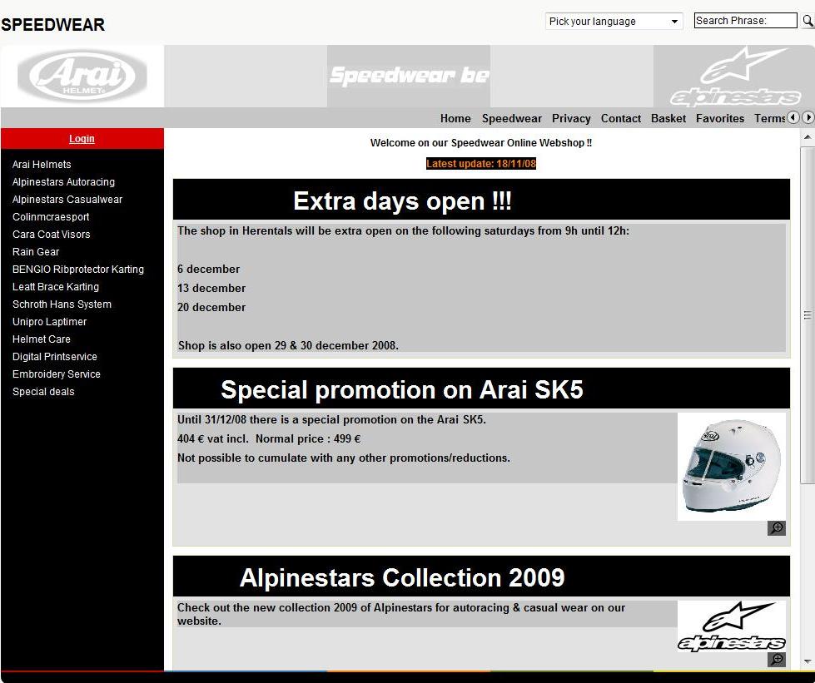Browse the Arai Helmets category
815x683 pixels.
pos(42,165)
